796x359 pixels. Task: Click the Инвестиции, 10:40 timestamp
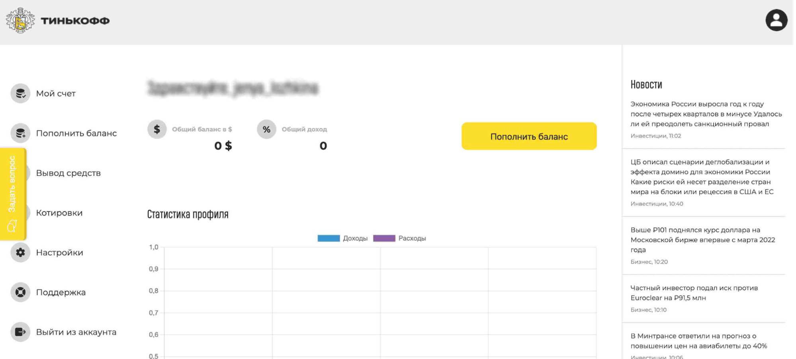pyautogui.click(x=657, y=204)
